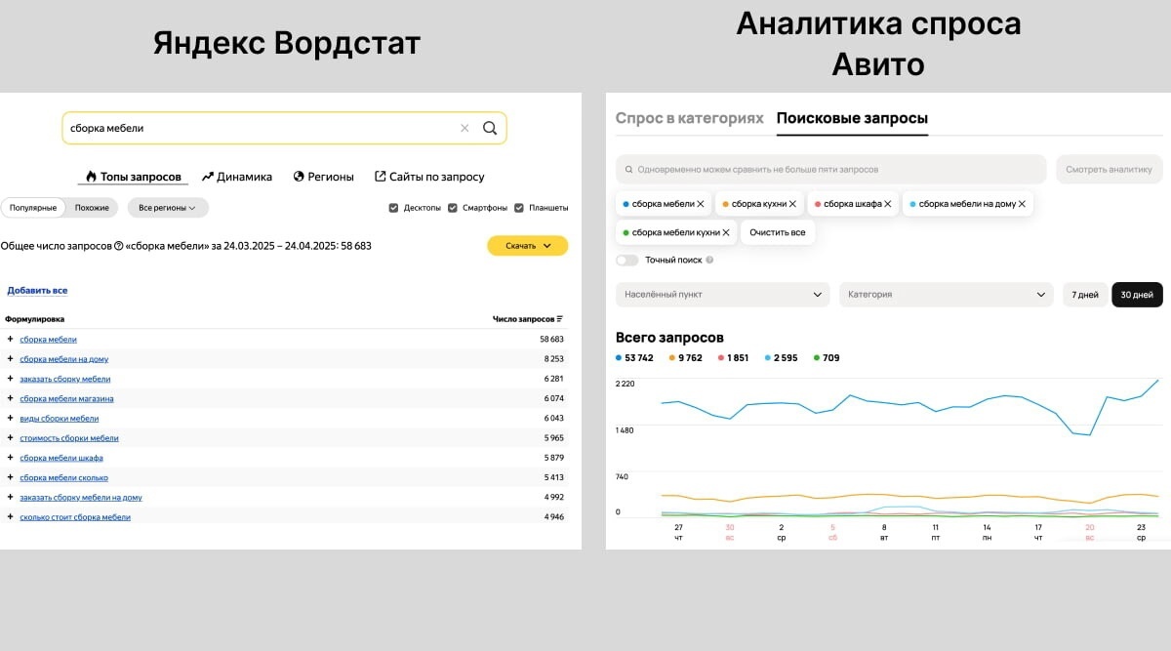Add сборка мебели магазина with plus icon
The image size is (1171, 651).
(10, 398)
